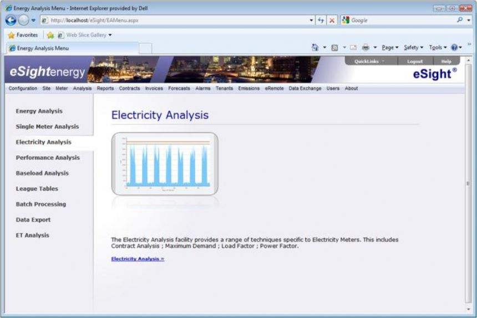The width and height of the screenshot is (477, 318).
Task: Open the Reports menu
Action: pyautogui.click(x=105, y=89)
